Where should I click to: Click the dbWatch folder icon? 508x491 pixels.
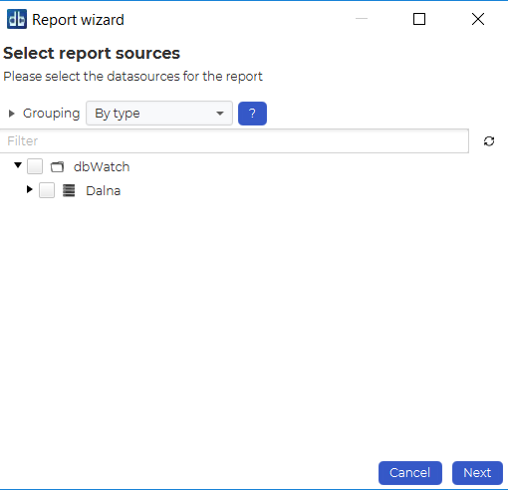57,166
